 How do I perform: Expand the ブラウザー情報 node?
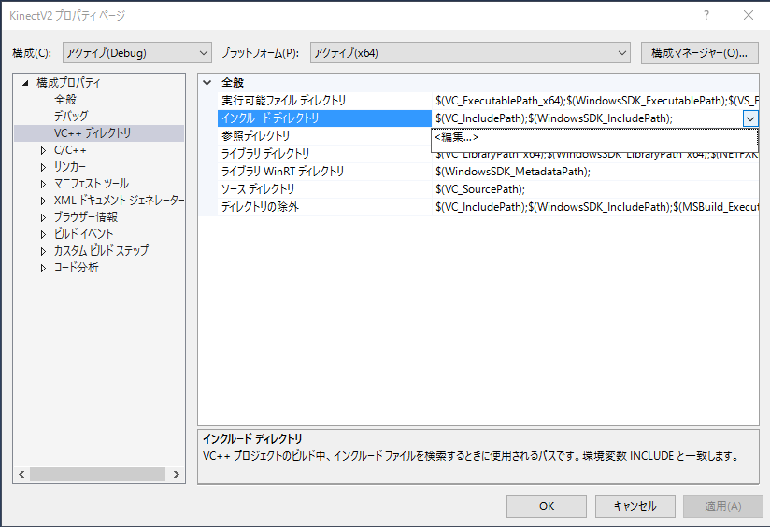click(43, 217)
